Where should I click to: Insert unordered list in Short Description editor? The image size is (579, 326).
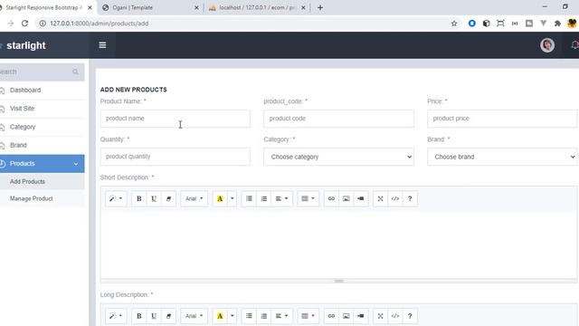point(250,199)
